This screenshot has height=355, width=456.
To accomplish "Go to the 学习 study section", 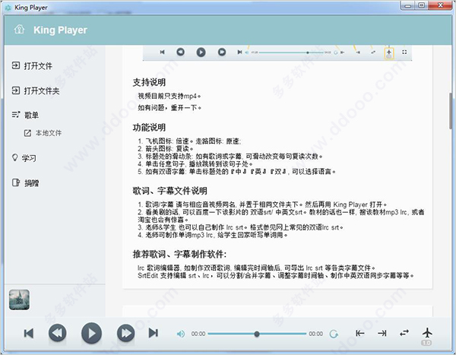I will [24, 158].
